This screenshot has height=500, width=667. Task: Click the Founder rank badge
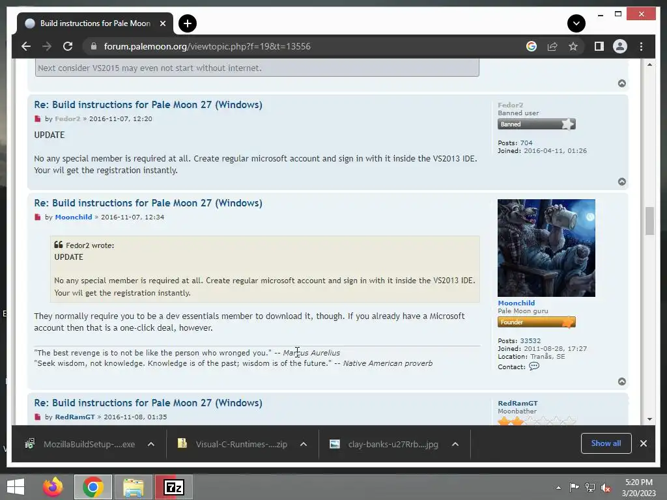coord(537,322)
